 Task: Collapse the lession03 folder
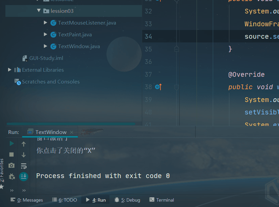point(39,10)
